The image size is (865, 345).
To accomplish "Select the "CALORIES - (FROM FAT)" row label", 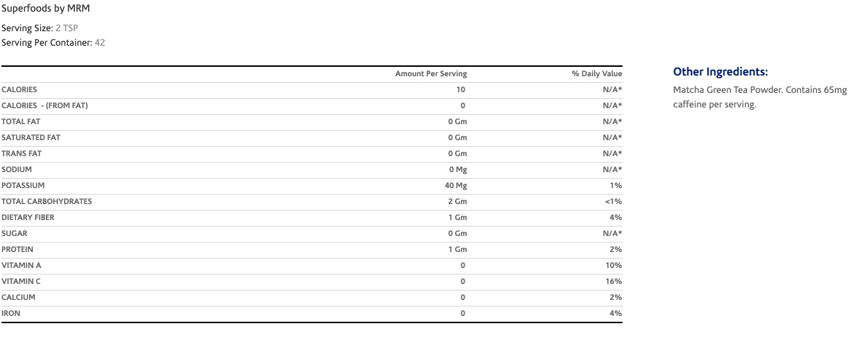I will pyautogui.click(x=44, y=105).
